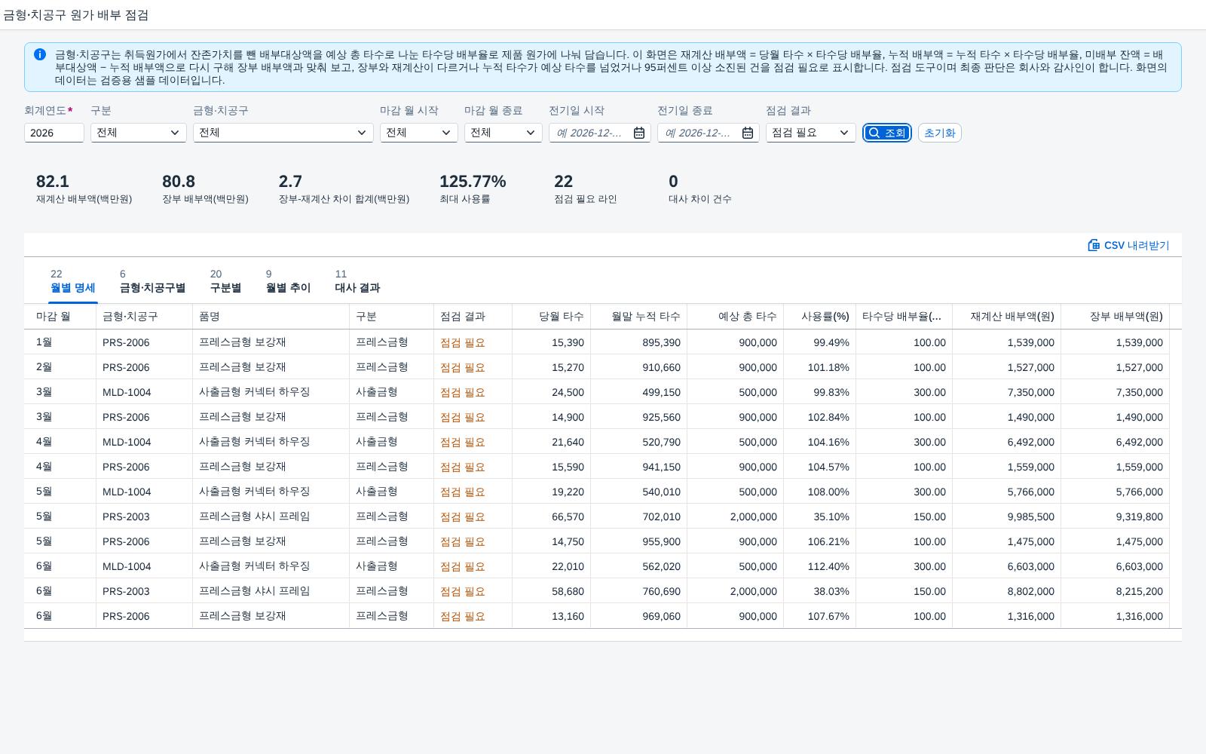Click MLD-1004 in the 6월 row
The height and width of the screenshot is (754, 1206).
pyautogui.click(x=127, y=566)
